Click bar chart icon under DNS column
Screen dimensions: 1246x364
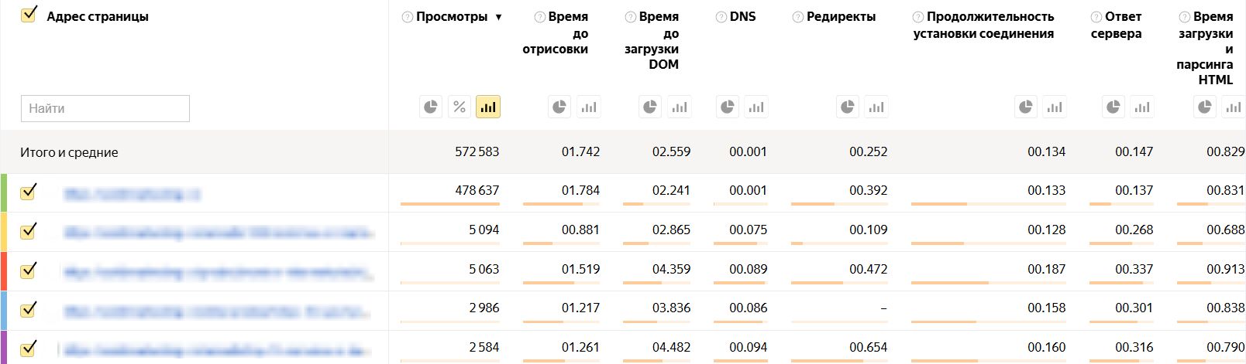[x=756, y=107]
